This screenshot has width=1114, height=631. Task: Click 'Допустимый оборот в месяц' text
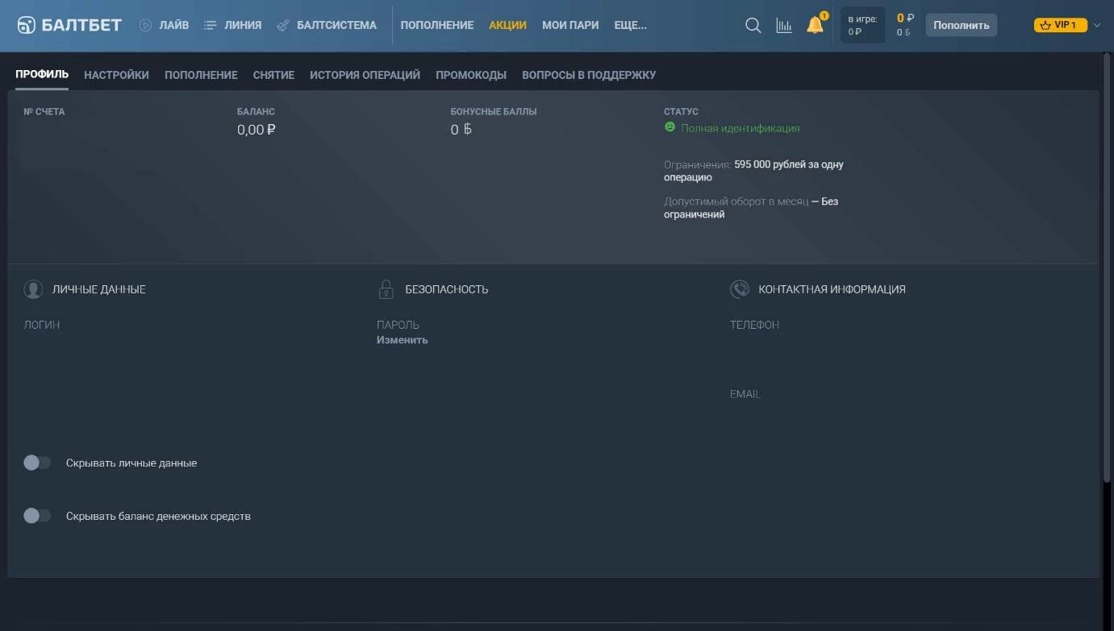(736, 201)
